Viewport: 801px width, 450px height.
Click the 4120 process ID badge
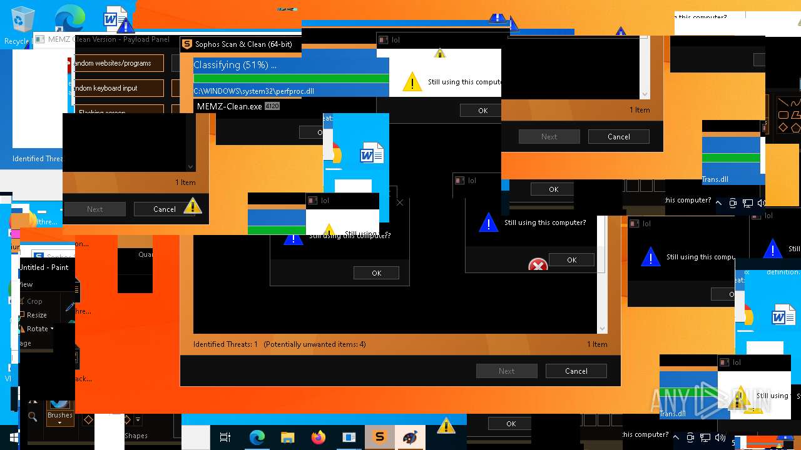pos(272,106)
